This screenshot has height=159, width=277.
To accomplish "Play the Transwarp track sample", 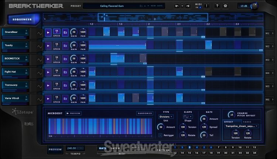I will 48,86.
